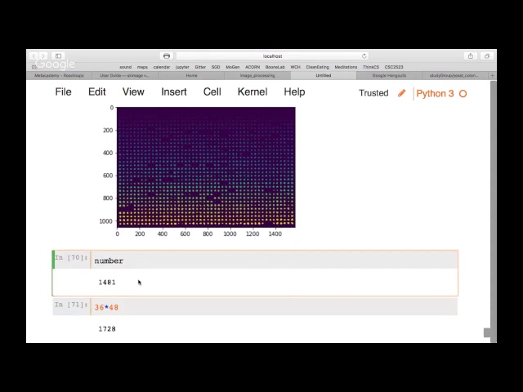
Task: Reload the localhost page
Action: click(364, 56)
